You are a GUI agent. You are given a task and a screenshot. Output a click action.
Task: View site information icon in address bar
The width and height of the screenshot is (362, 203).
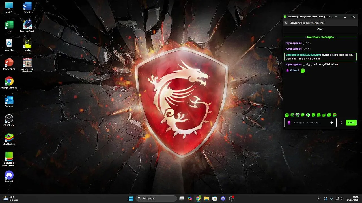click(286, 23)
